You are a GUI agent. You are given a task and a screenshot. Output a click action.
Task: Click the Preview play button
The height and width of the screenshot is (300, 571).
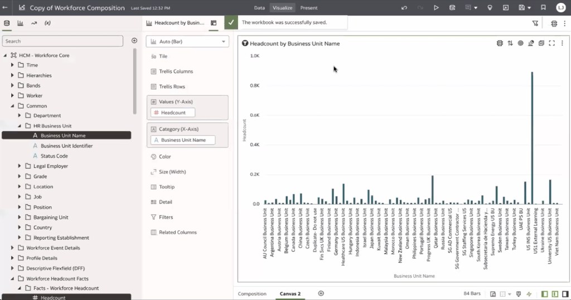[x=436, y=8]
